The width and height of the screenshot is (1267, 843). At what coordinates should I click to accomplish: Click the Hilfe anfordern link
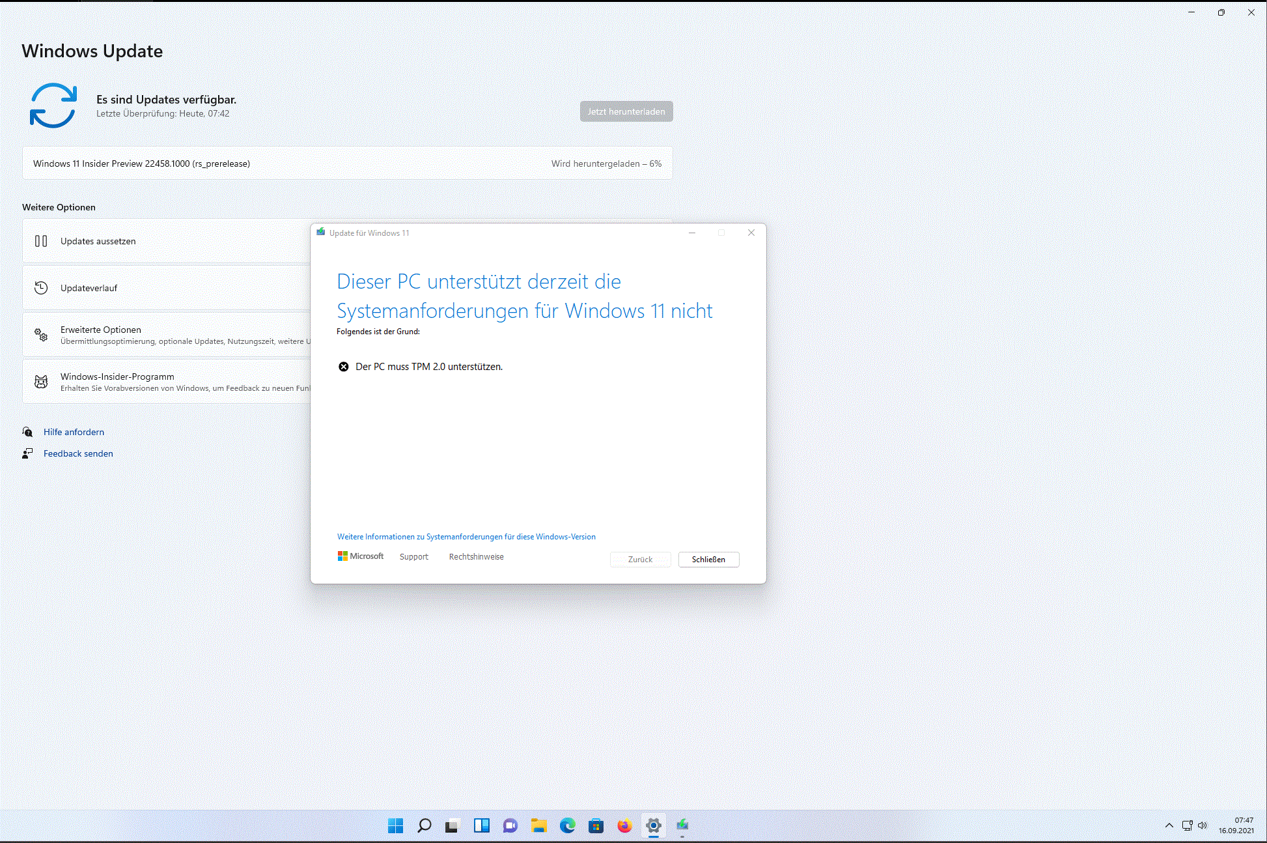click(74, 432)
